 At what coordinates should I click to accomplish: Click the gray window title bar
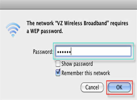[68, 4]
